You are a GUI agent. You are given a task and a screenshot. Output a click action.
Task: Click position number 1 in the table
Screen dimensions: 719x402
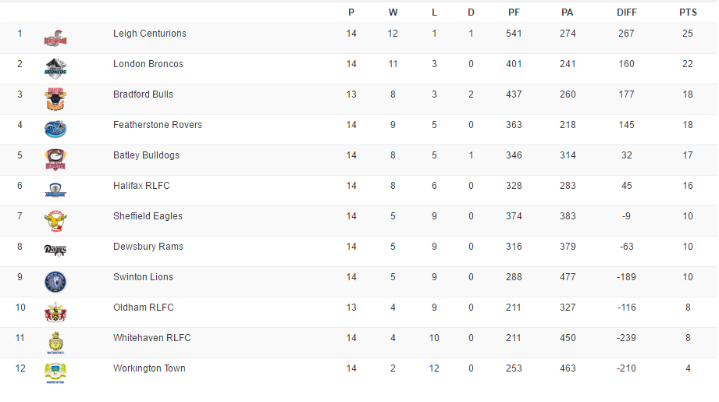coord(20,34)
